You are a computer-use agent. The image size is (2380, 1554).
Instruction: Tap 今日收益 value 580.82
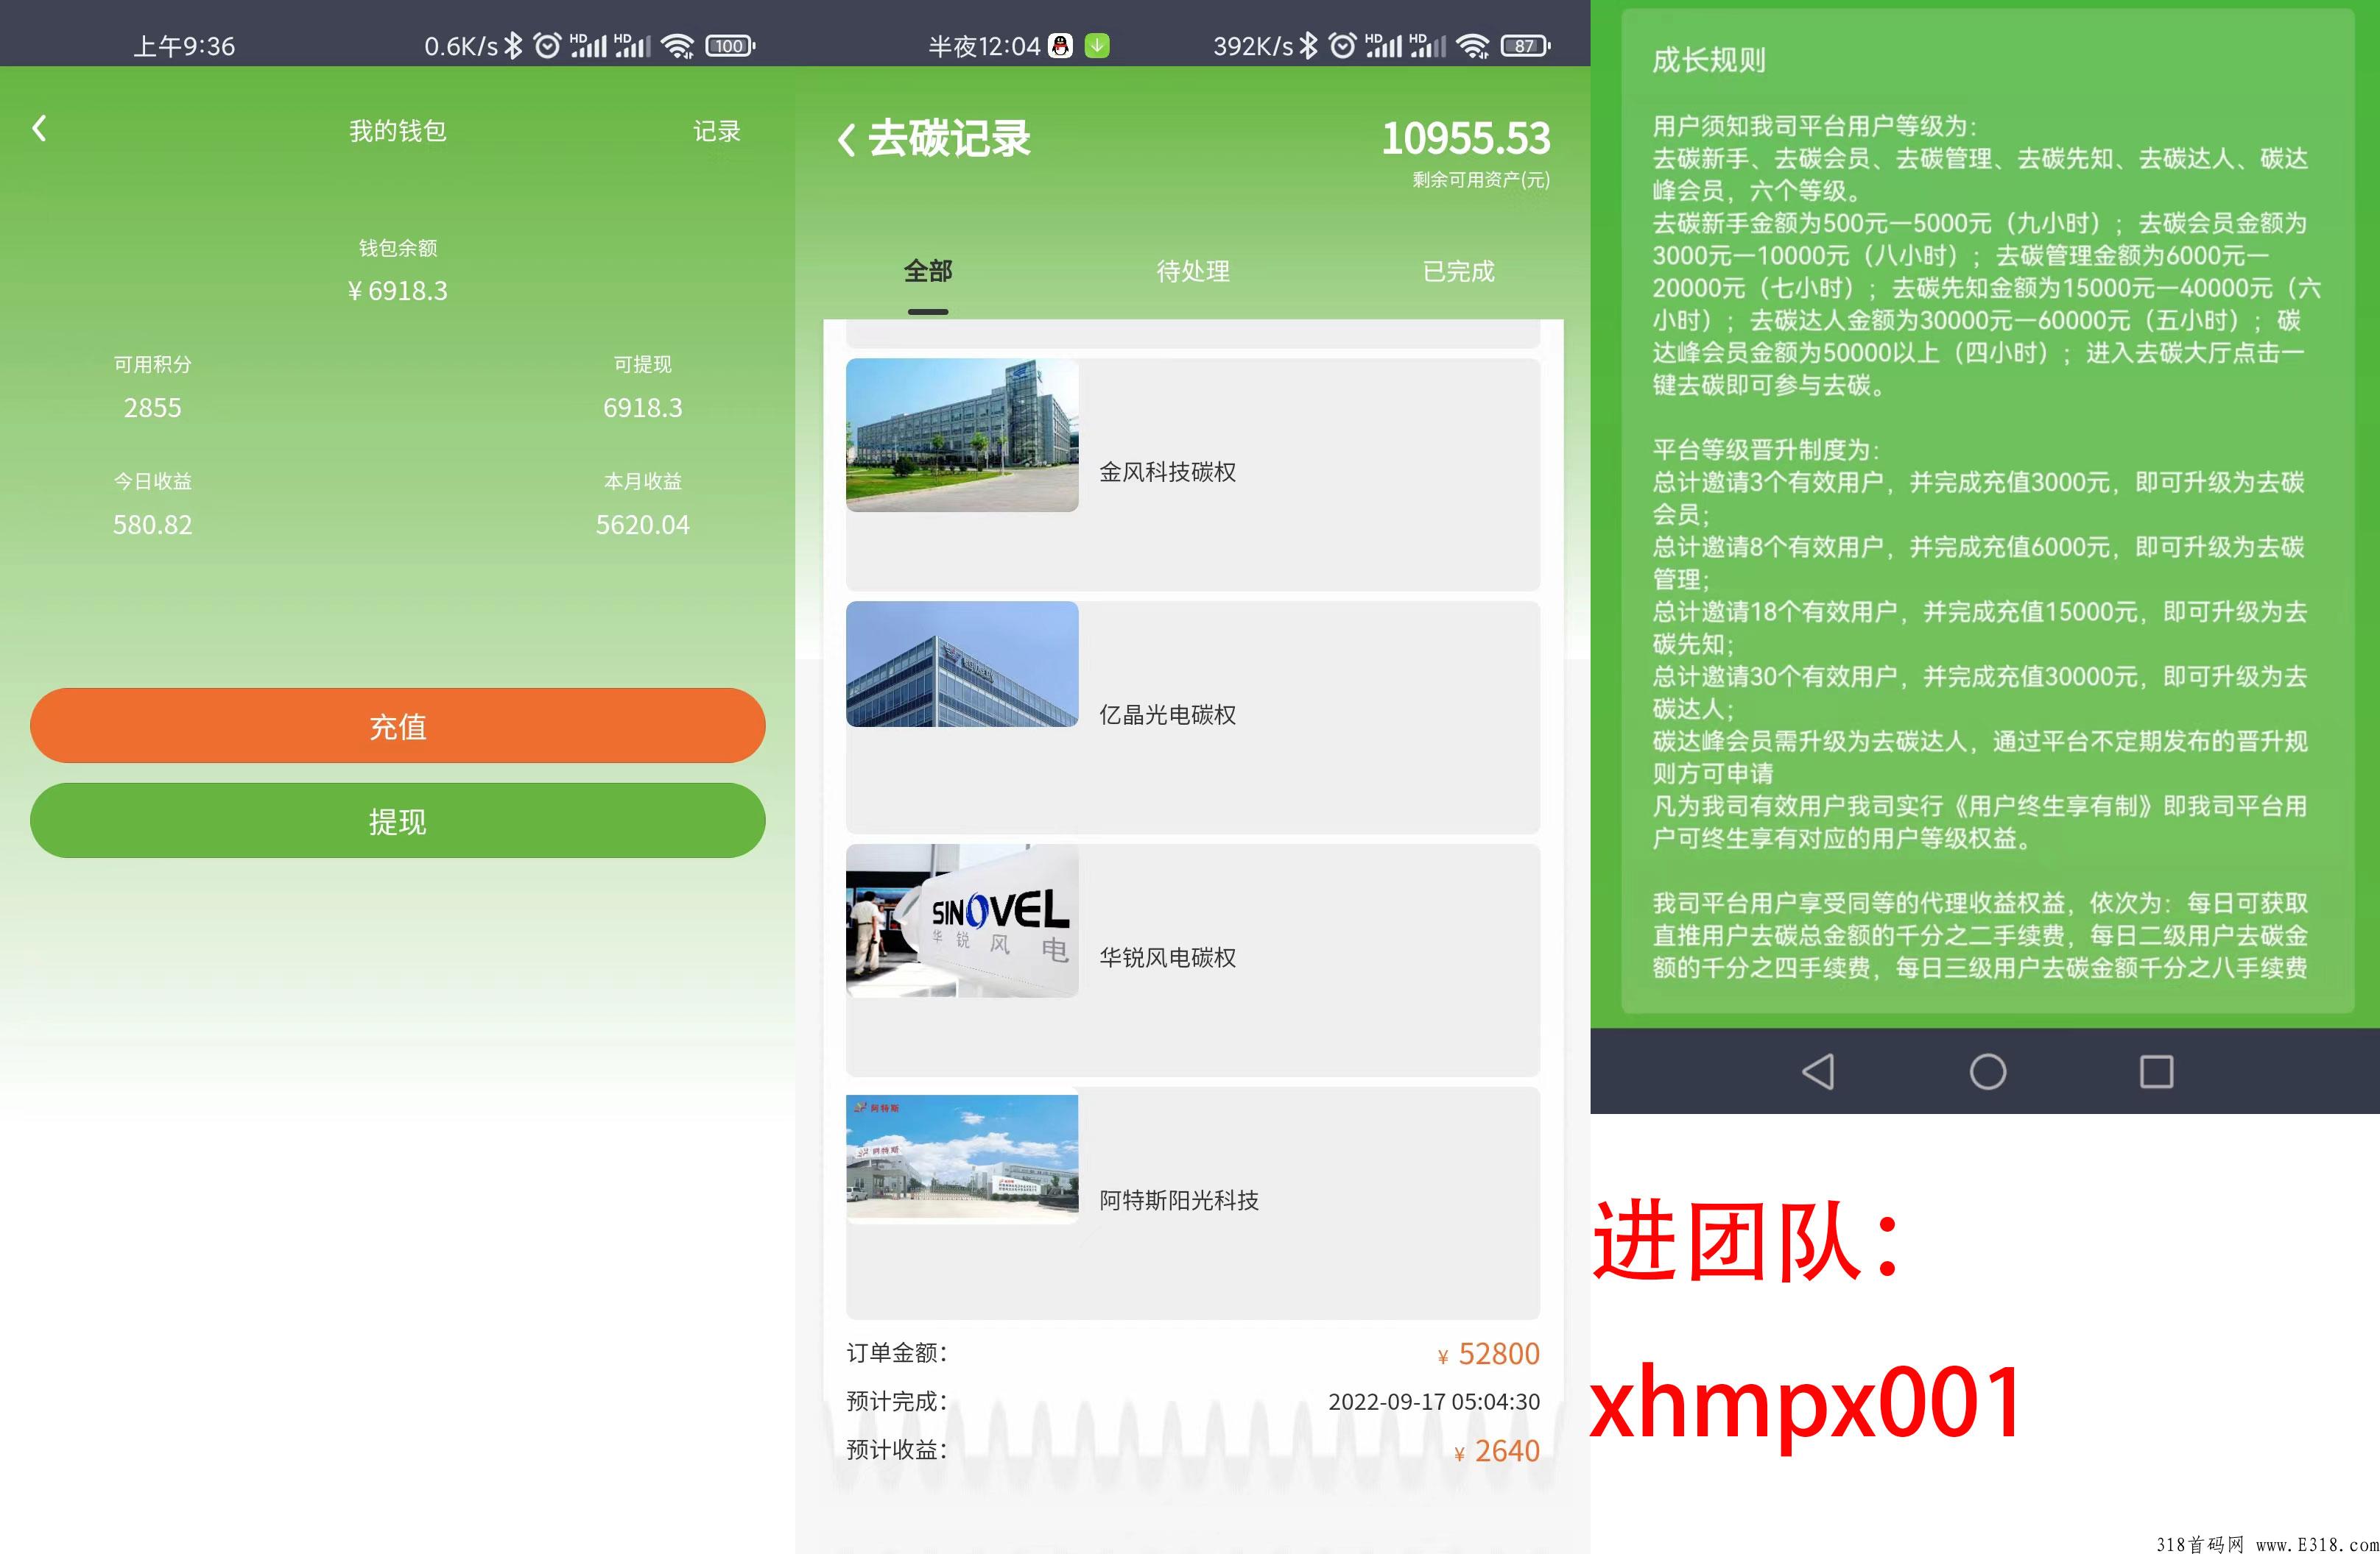(x=152, y=525)
